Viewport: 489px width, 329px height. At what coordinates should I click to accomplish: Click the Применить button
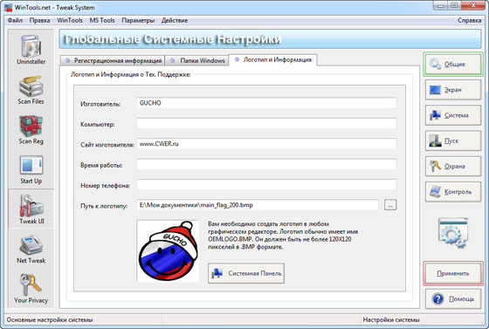coord(453,273)
